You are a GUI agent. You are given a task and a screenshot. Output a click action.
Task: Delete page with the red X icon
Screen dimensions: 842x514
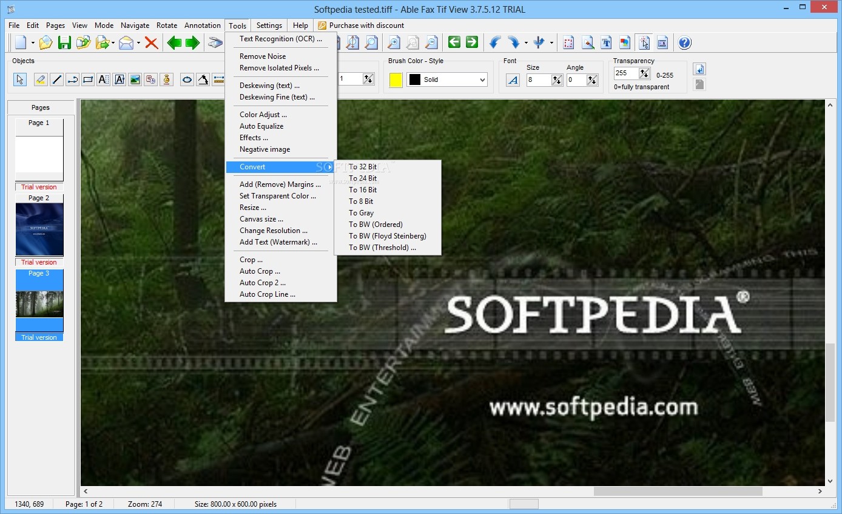click(151, 42)
